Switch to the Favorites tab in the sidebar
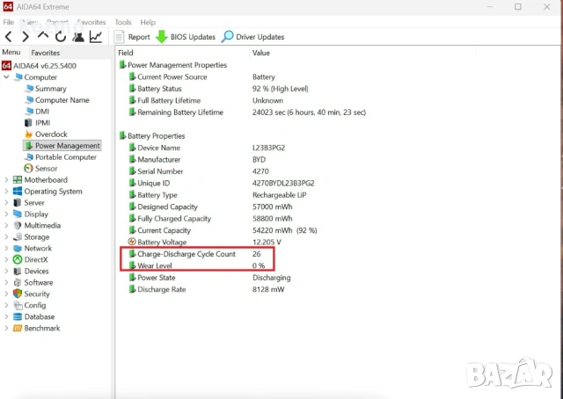Viewport: 563px width, 399px height. click(45, 53)
